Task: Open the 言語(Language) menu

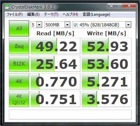Action: coord(96,14)
